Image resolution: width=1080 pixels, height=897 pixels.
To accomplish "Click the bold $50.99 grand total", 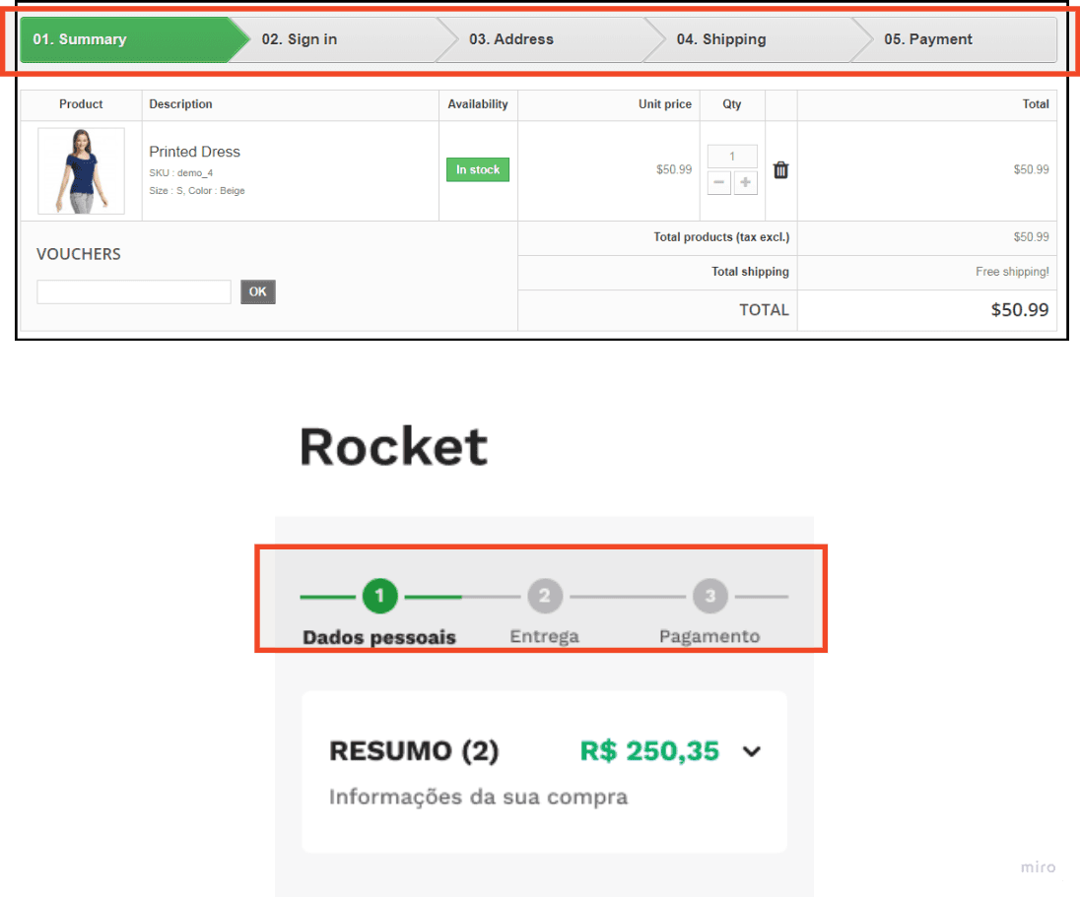I will click(1019, 310).
